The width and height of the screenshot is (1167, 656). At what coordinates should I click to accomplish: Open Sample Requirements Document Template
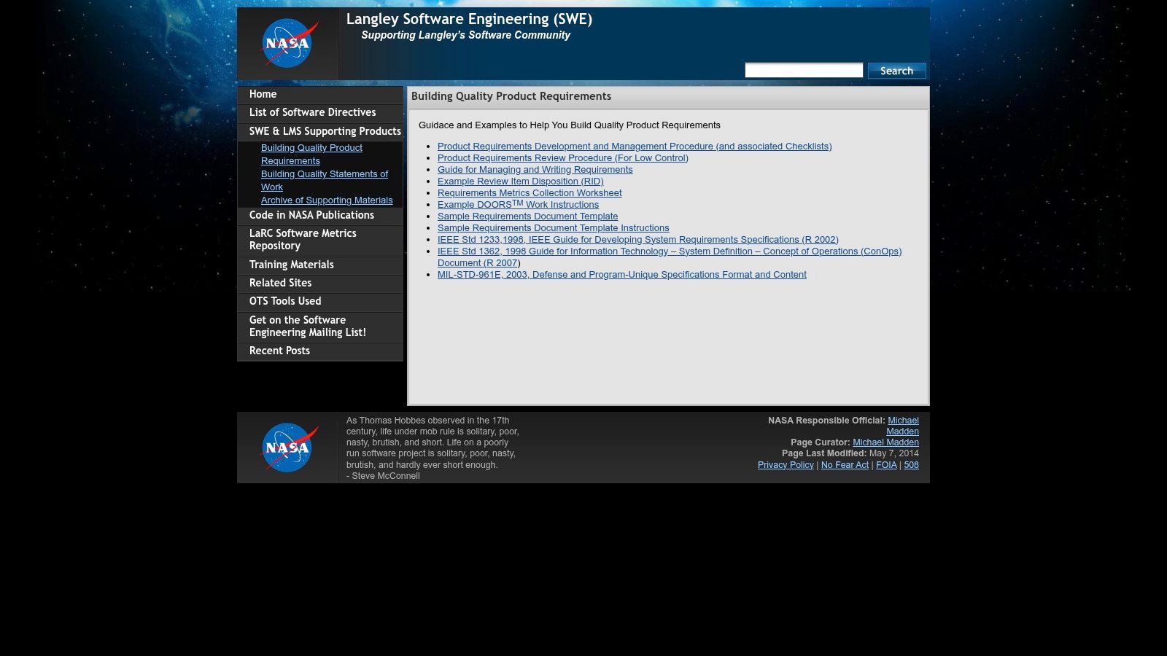coord(527,216)
